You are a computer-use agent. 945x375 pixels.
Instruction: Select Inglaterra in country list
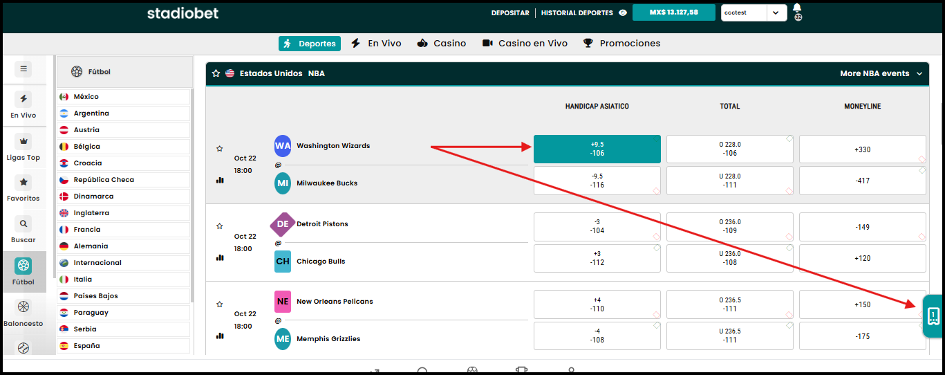pos(123,213)
